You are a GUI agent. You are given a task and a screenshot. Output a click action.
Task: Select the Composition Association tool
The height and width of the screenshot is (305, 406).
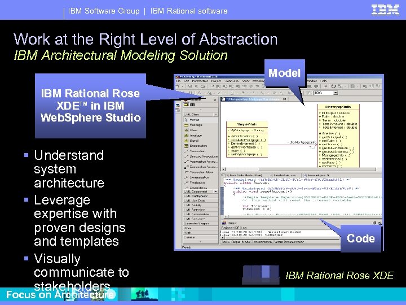click(200, 167)
